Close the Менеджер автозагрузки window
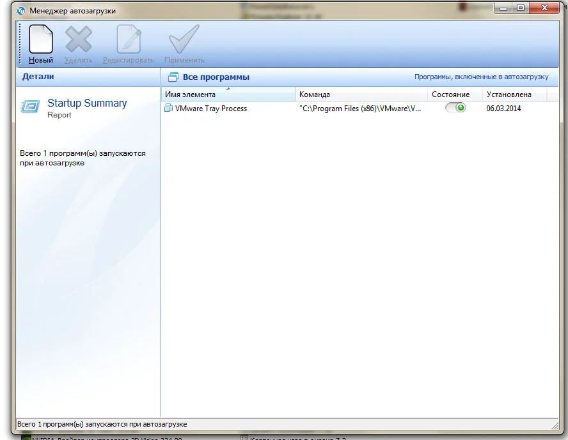The height and width of the screenshot is (440, 568). click(x=544, y=8)
